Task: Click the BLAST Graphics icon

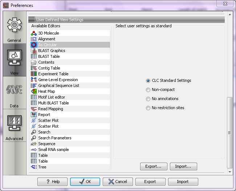Action: pyautogui.click(x=34, y=51)
